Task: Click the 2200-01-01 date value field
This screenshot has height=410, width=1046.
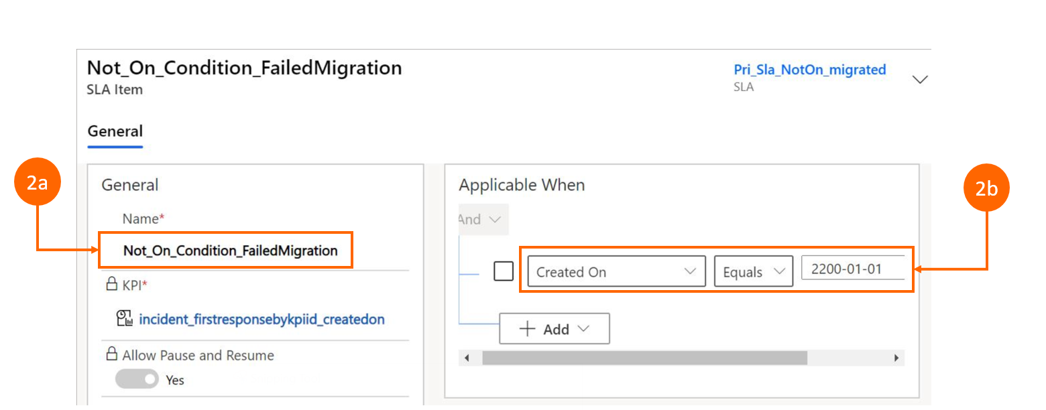Action: (853, 270)
